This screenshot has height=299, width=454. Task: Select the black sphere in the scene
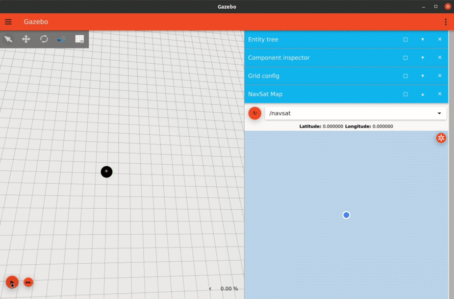coord(107,172)
